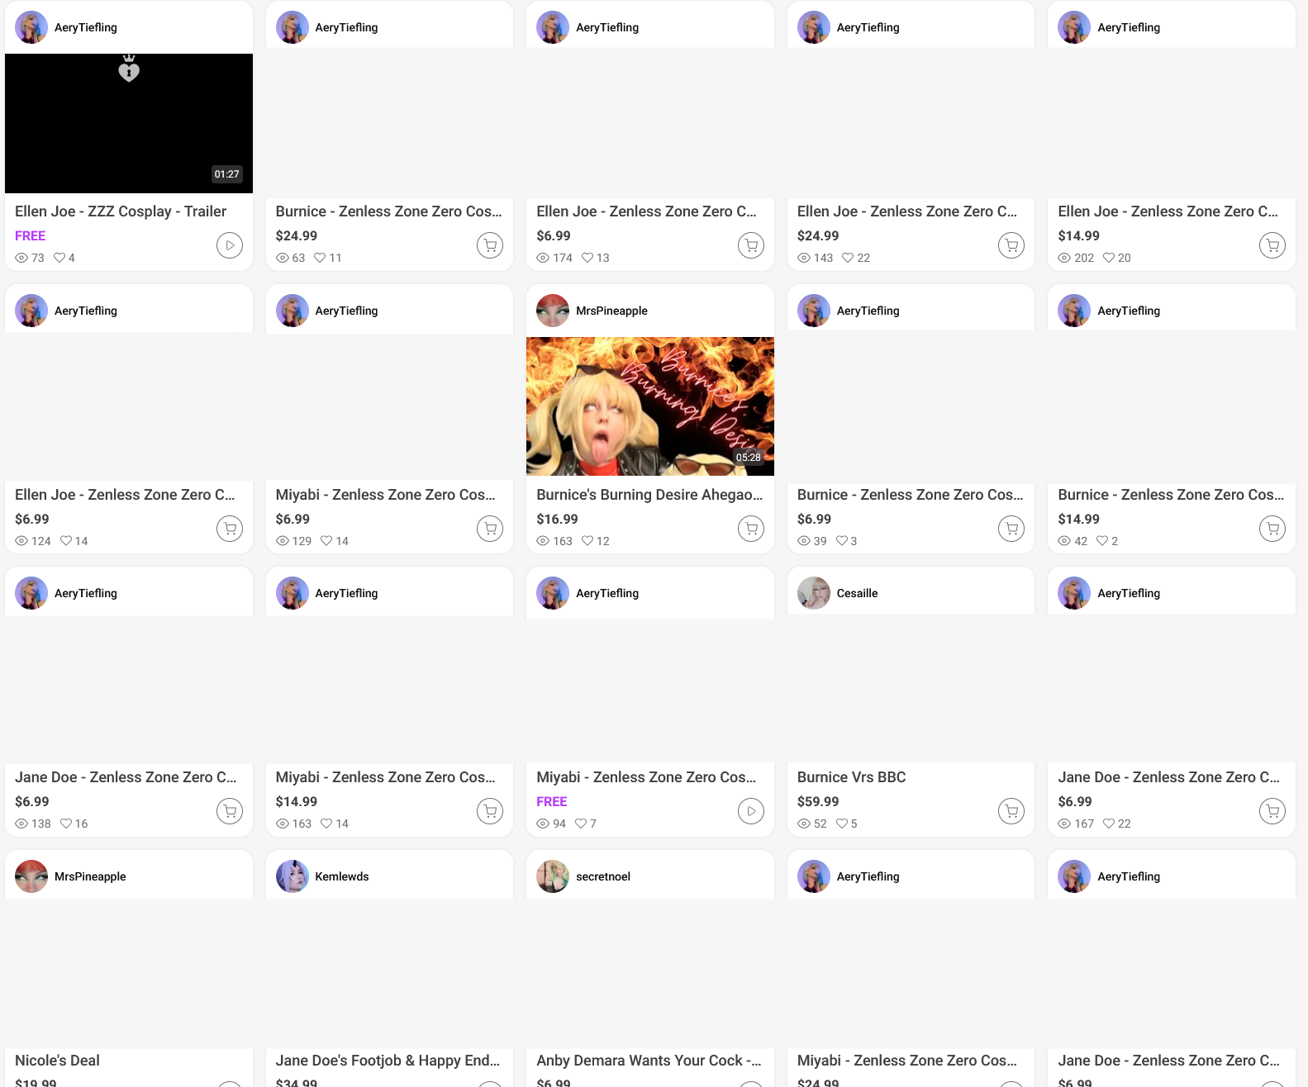Like the $24.99 Ellen Joe video
Screen dimensions: 1308x1087
click(x=848, y=258)
